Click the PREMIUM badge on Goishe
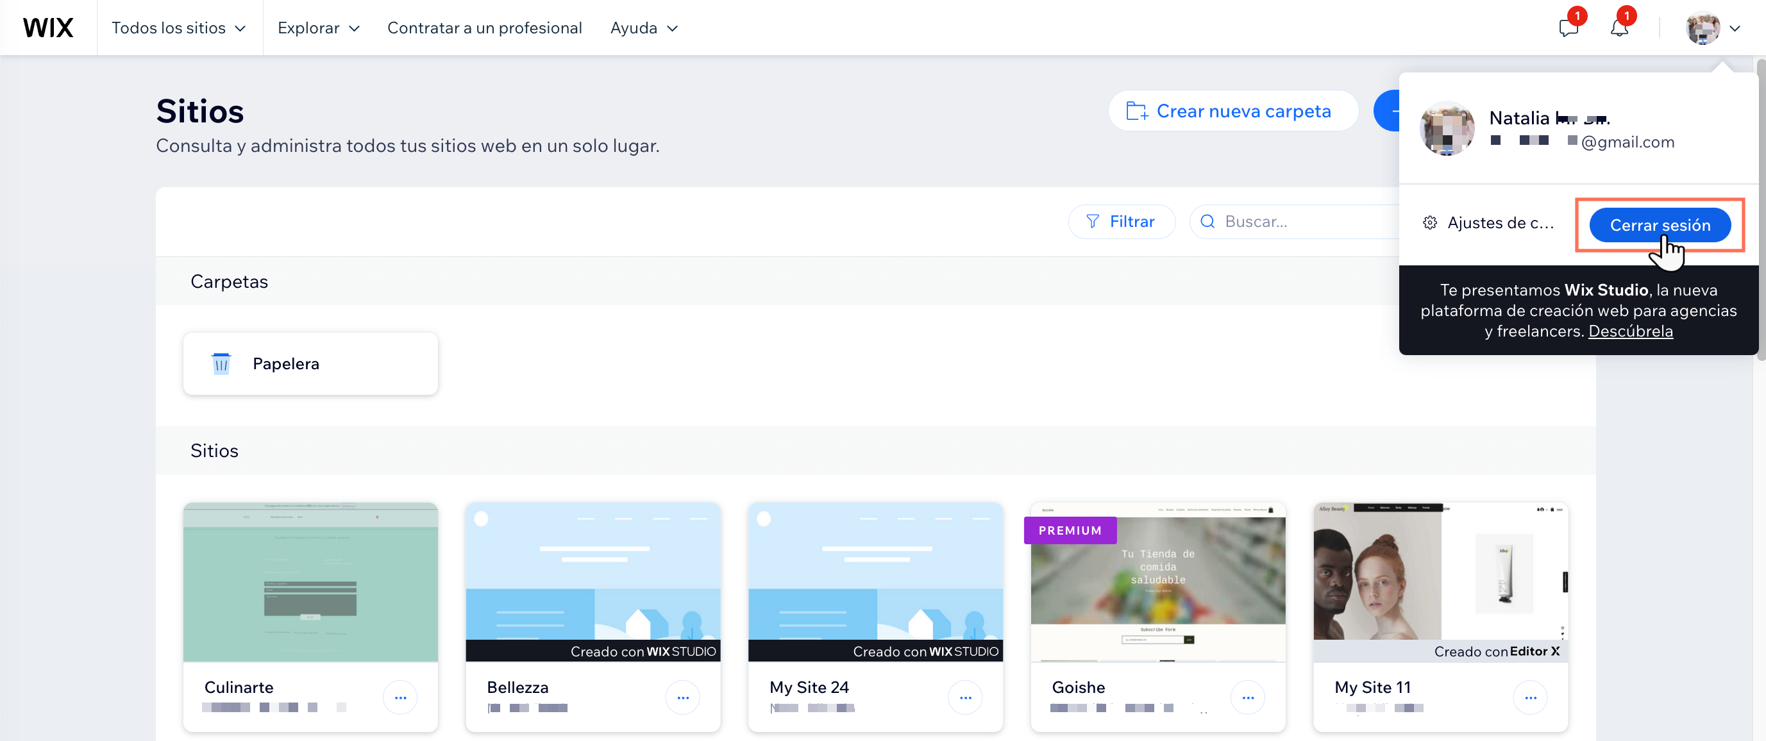This screenshot has height=741, width=1766. [x=1070, y=531]
